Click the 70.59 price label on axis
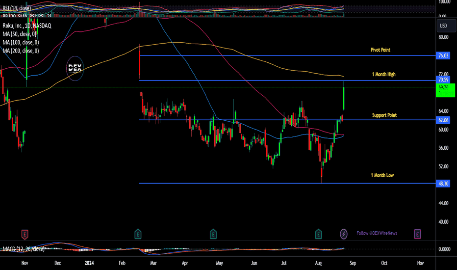 (x=443, y=80)
